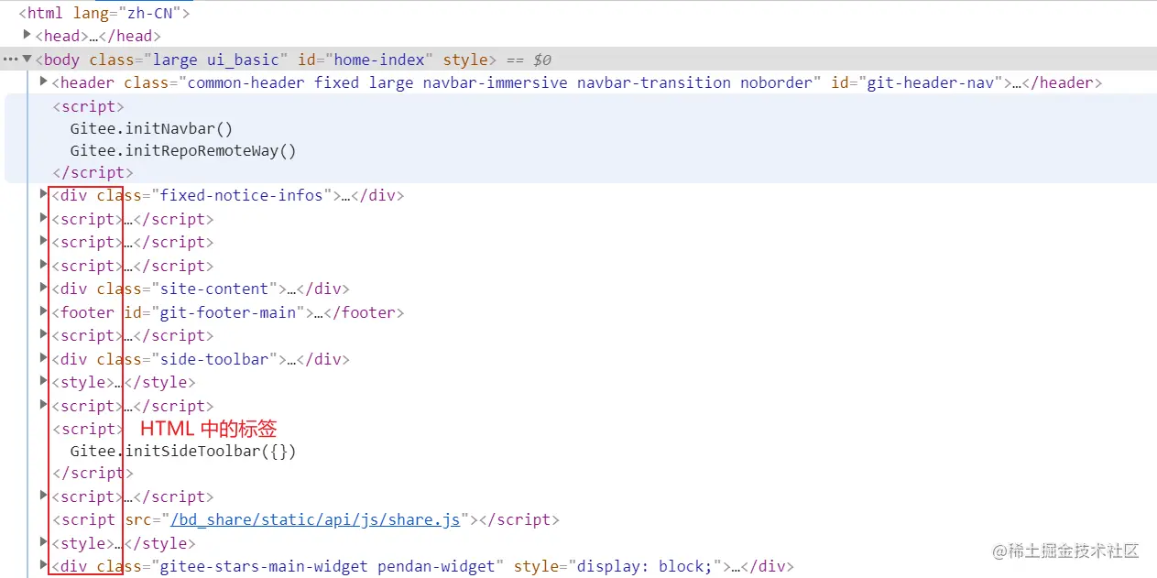Screen dimensions: 1157x578
Task: Click the closing script tag below Gitee.initRepoRemoteWay()
Action: [x=93, y=172]
